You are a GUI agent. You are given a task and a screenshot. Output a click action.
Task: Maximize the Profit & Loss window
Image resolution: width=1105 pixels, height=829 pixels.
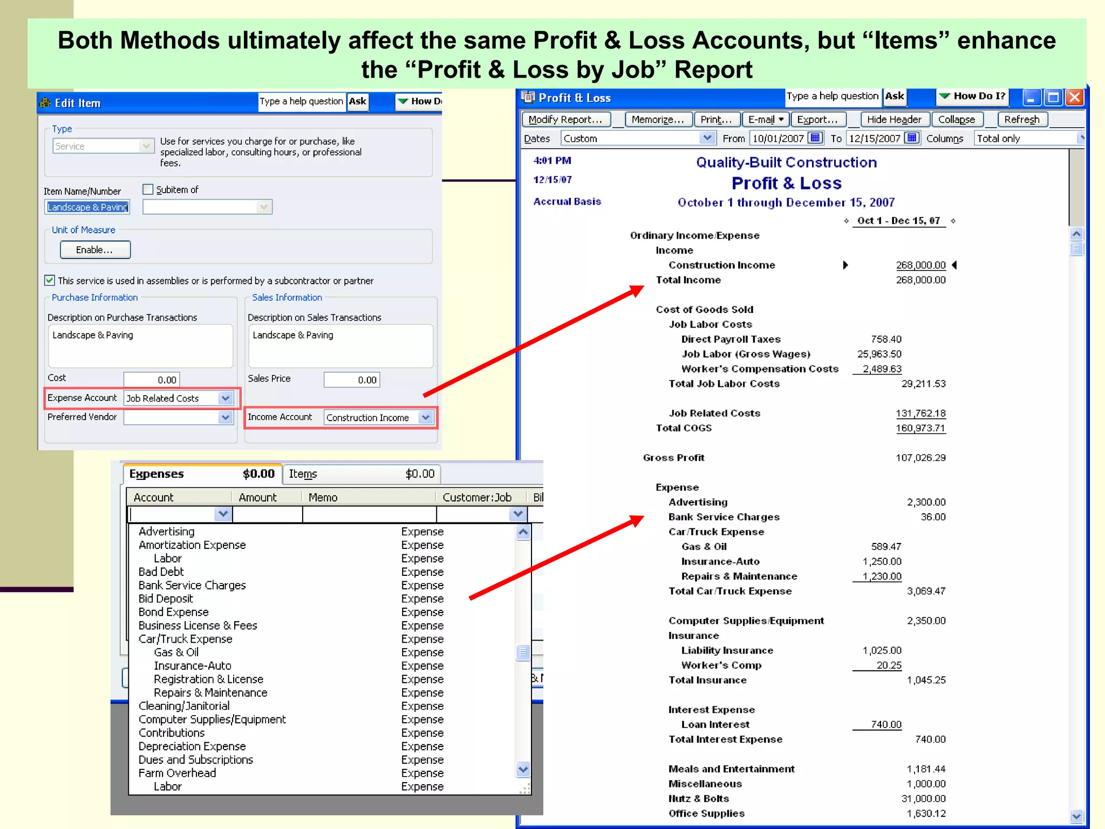point(1053,98)
